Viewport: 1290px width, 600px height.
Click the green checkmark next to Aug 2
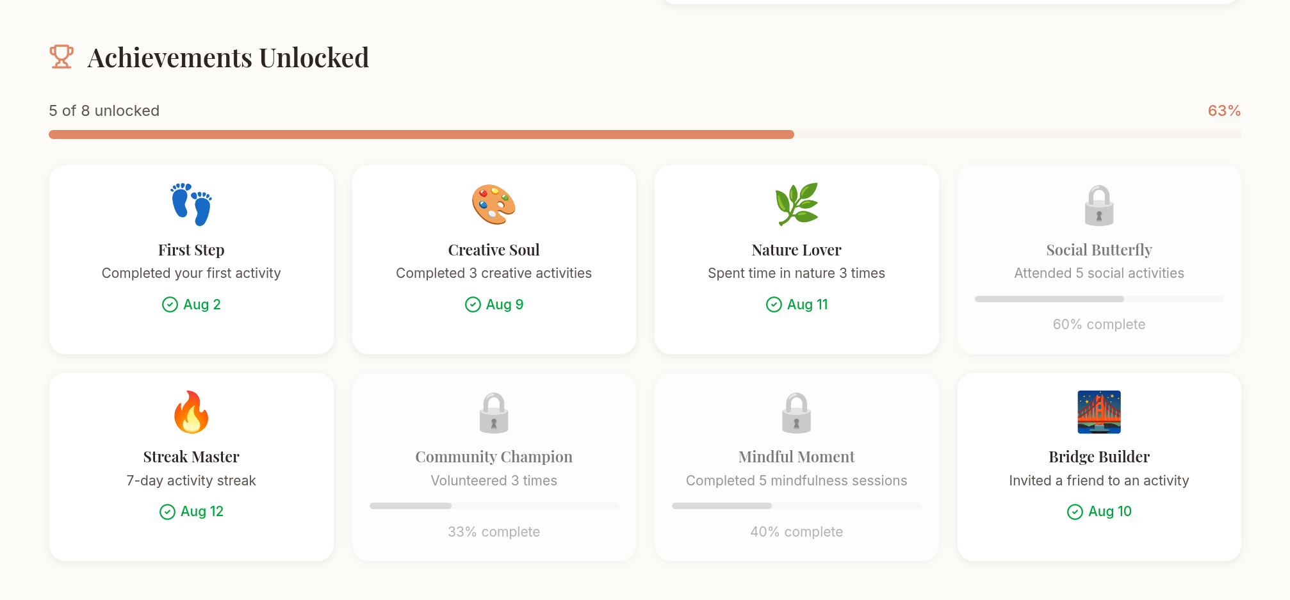coord(170,305)
